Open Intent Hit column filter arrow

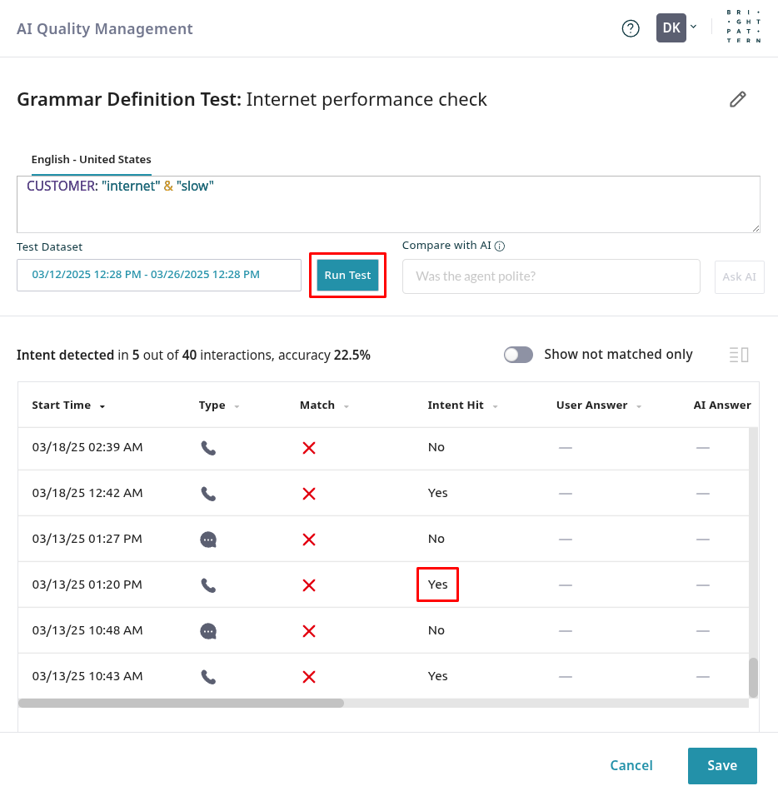coord(495,406)
